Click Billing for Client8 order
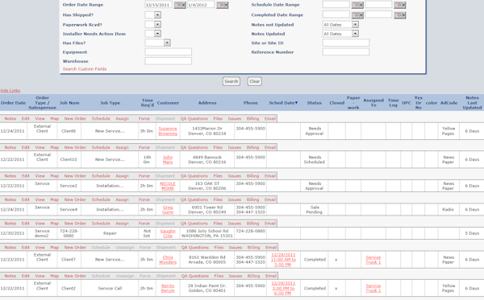Screen dimensions: 484x300 (252, 118)
